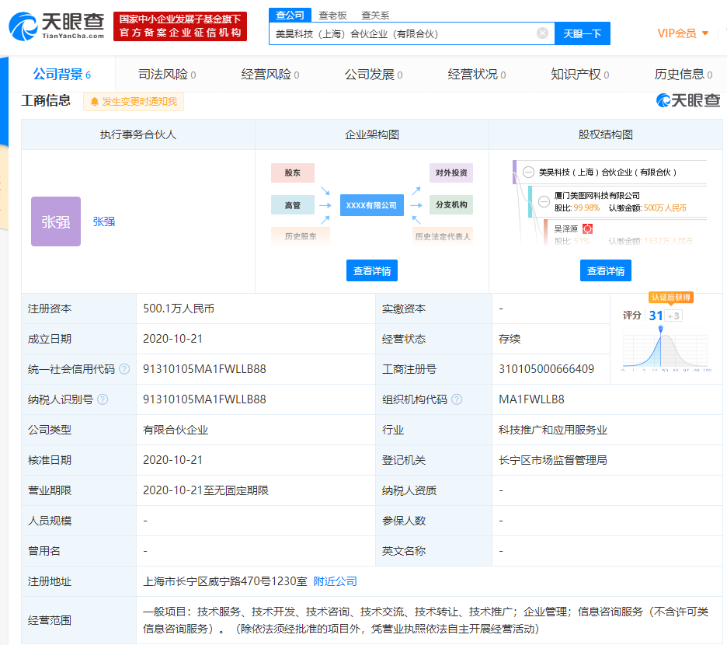Click the red icon next to 吴泽源
727x645 pixels.
(x=587, y=228)
